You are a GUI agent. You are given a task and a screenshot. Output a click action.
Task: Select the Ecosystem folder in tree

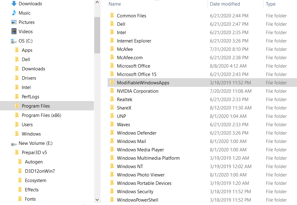click(36, 180)
